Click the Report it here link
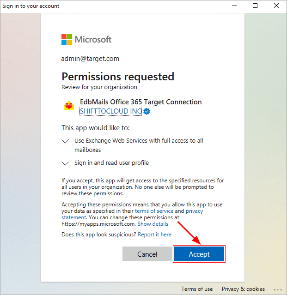 tap(154, 235)
